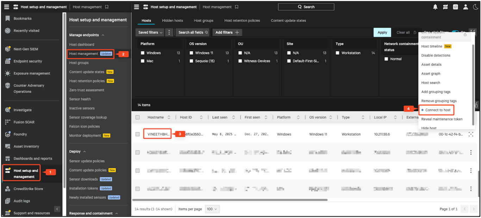Image resolution: width=481 pixels, height=218 pixels.
Task: Open Items per page 100 dropdown
Action: pos(212,209)
